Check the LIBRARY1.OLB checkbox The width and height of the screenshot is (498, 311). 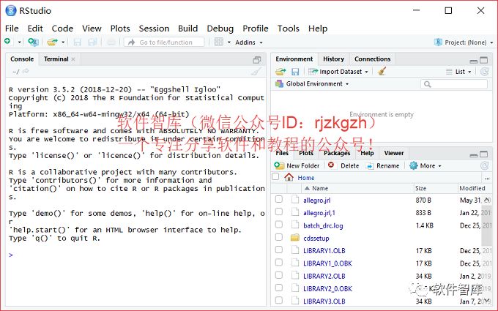pyautogui.click(x=279, y=250)
